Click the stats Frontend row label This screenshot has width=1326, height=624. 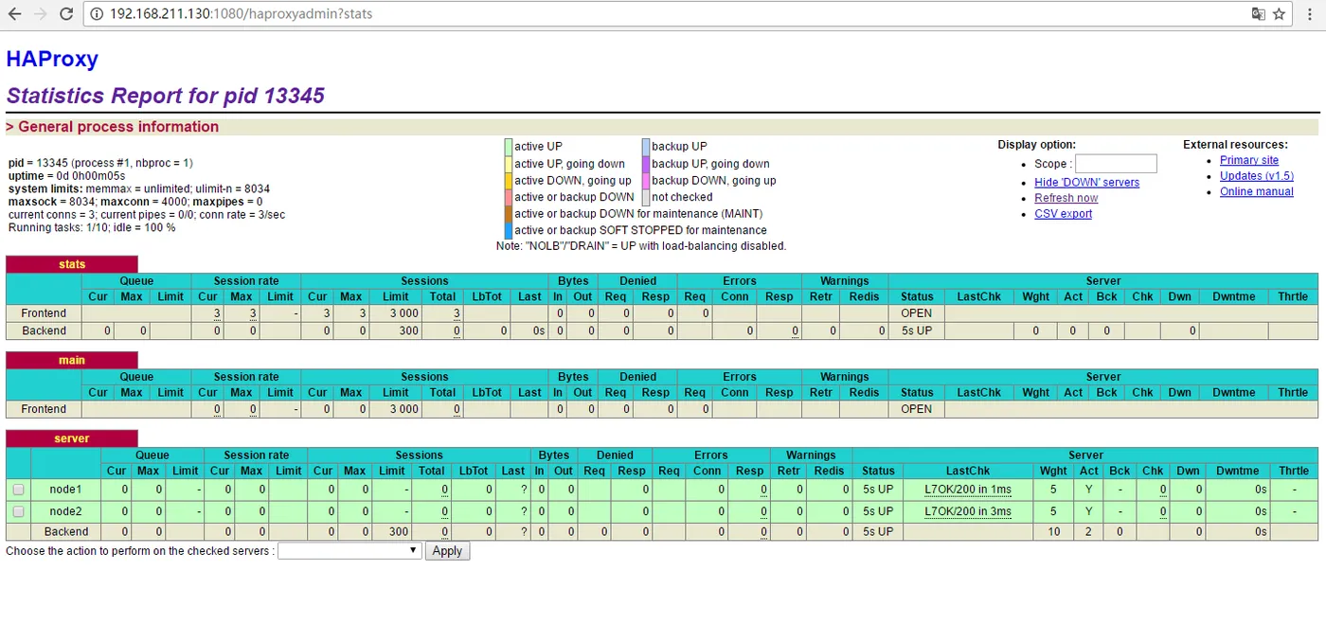coord(44,313)
